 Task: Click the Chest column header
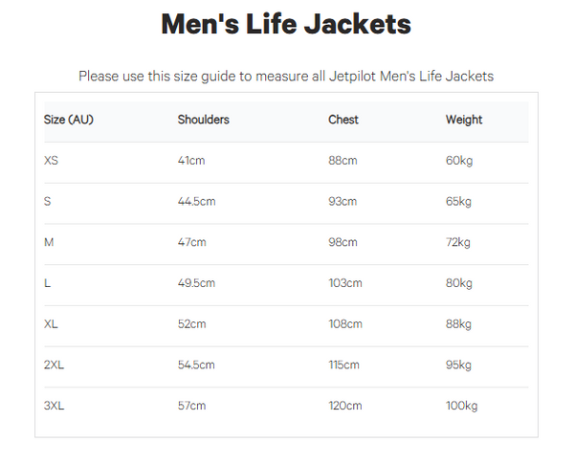[343, 121]
